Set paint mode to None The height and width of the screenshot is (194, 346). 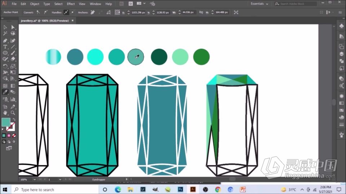click(x=14, y=135)
